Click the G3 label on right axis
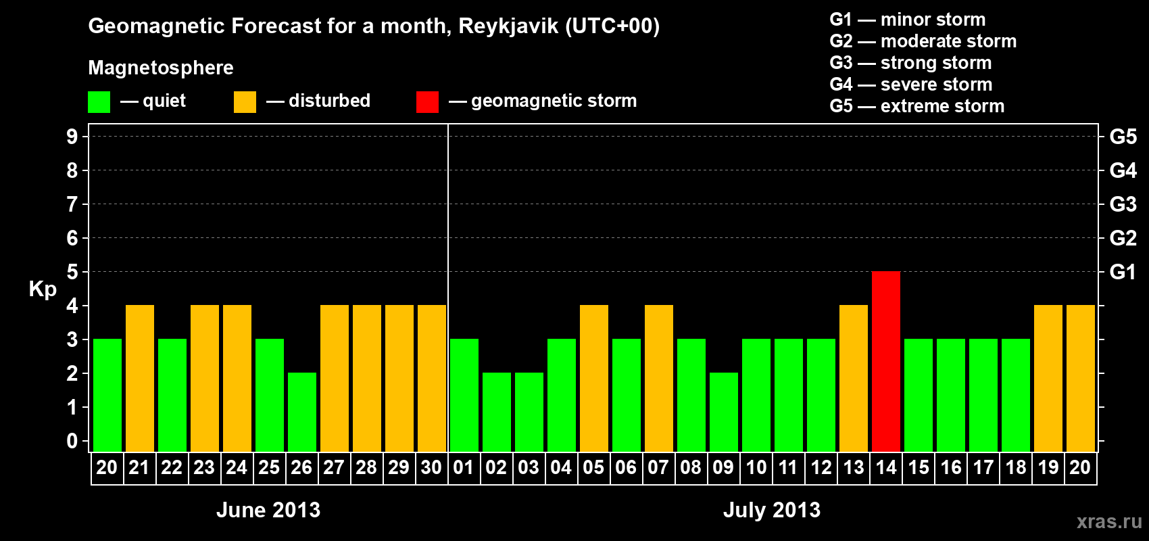This screenshot has width=1149, height=541. coord(1123,204)
